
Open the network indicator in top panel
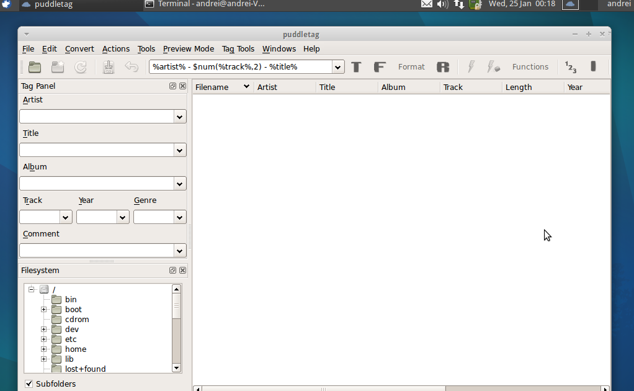click(459, 4)
